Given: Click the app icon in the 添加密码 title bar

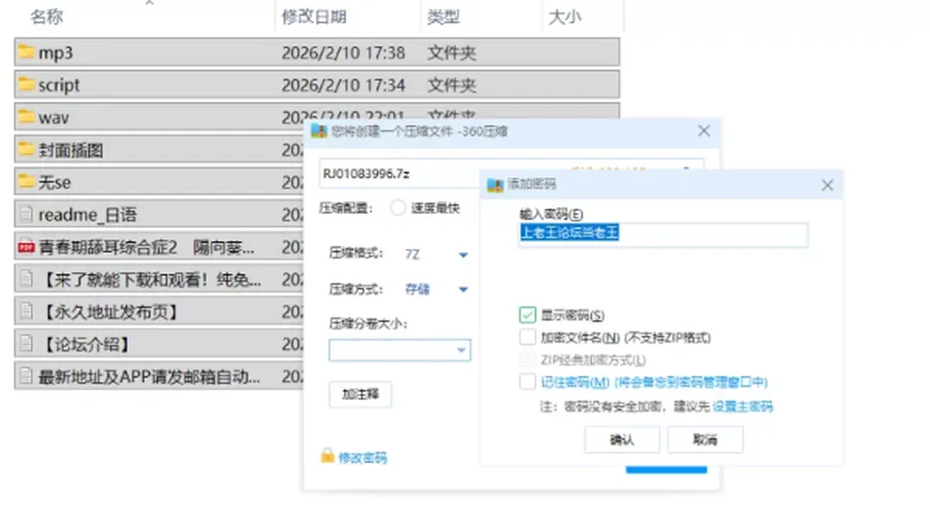Looking at the screenshot, I should [495, 184].
